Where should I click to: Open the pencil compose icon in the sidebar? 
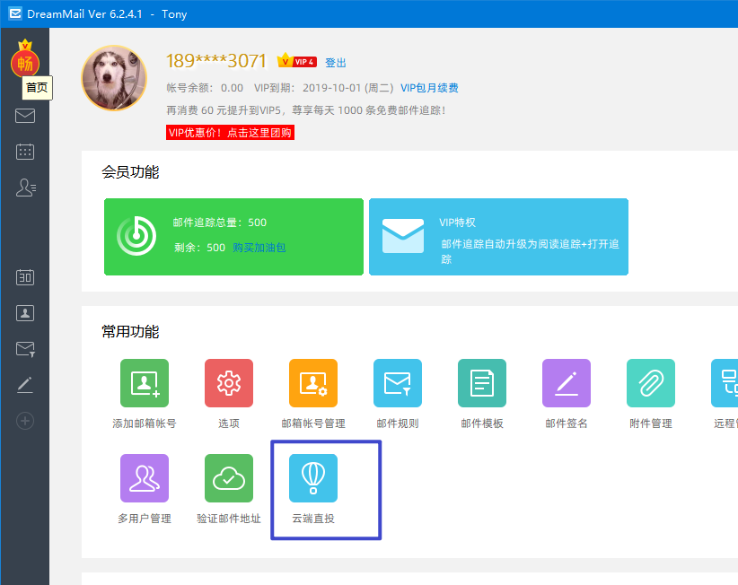[25, 385]
